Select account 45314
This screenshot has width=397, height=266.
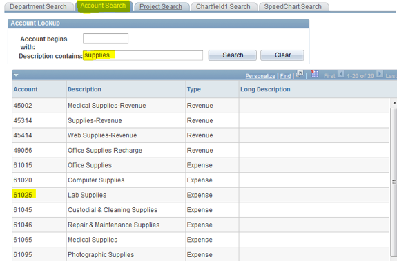click(23, 120)
